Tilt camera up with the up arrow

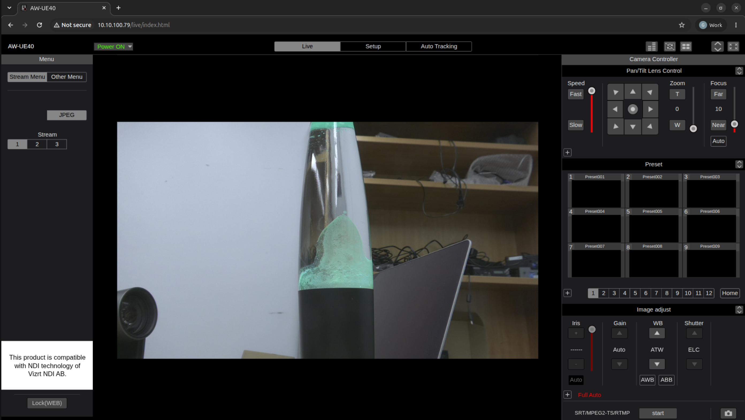point(632,92)
